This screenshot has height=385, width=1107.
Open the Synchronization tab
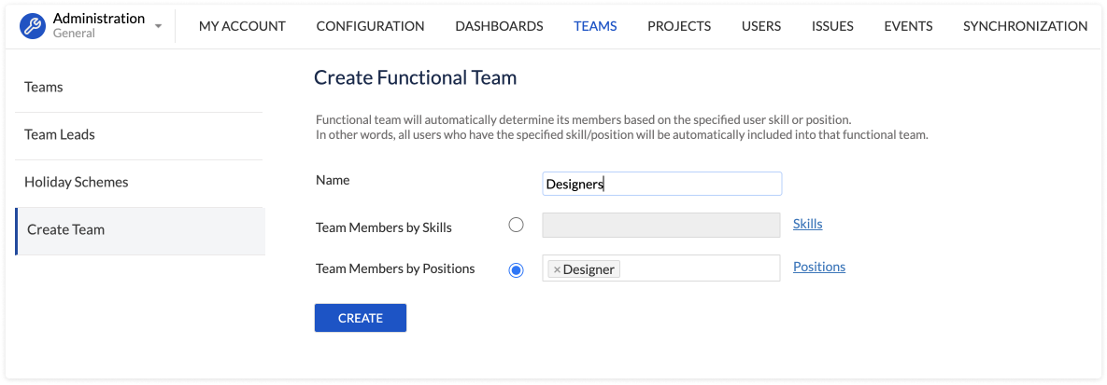(1025, 26)
